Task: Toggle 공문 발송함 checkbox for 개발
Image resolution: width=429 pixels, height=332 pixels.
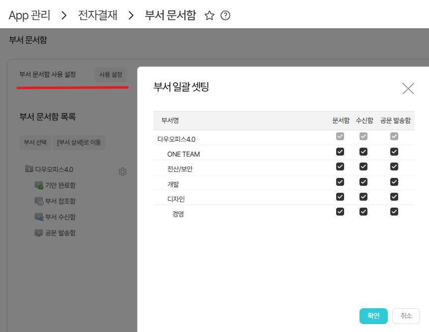Action: point(394,181)
